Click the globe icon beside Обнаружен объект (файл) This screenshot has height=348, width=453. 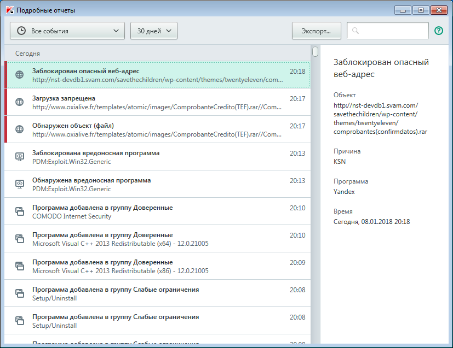pyautogui.click(x=20, y=129)
